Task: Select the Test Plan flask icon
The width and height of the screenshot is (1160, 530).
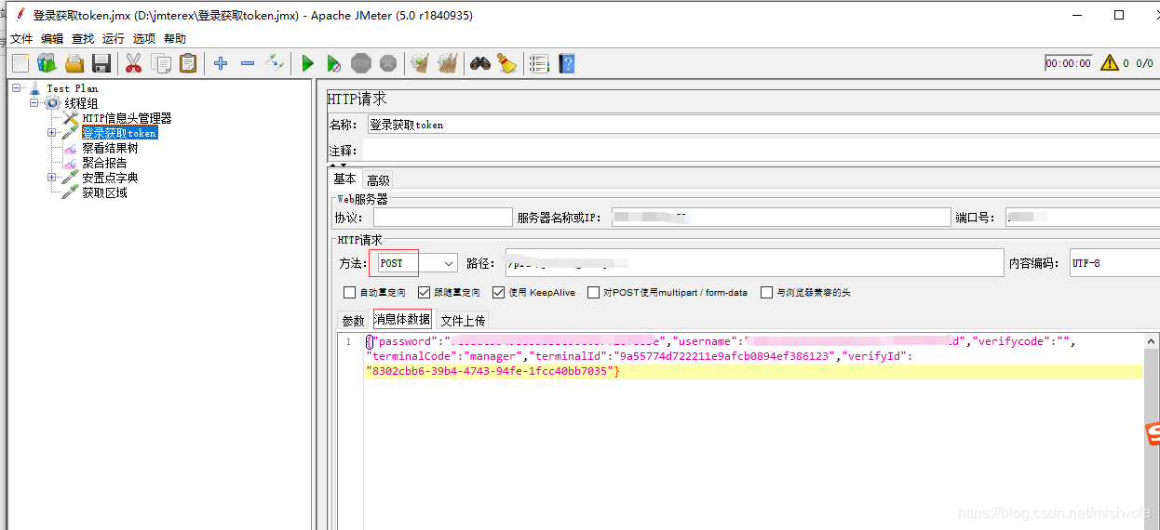Action: click(35, 88)
